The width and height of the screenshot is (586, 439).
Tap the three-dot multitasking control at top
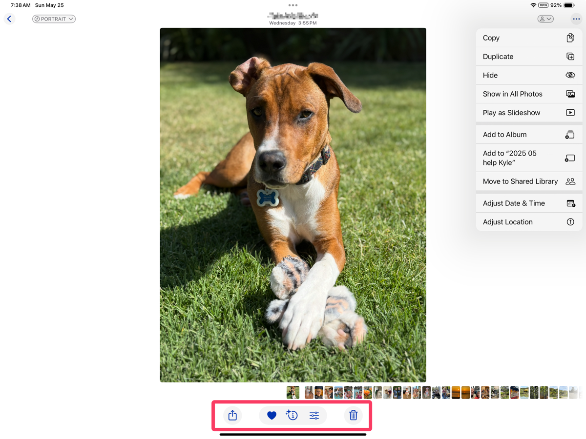(x=293, y=5)
